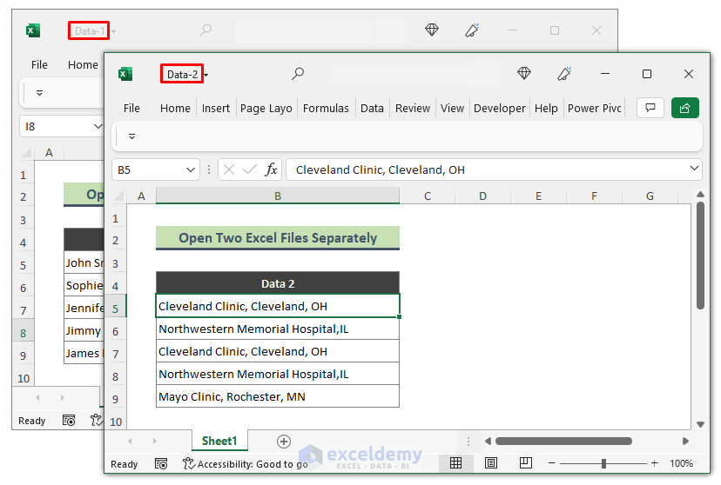Click the Excel logo in Data-2 window
Image resolution: width=721 pixels, height=485 pixels.
tap(125, 74)
